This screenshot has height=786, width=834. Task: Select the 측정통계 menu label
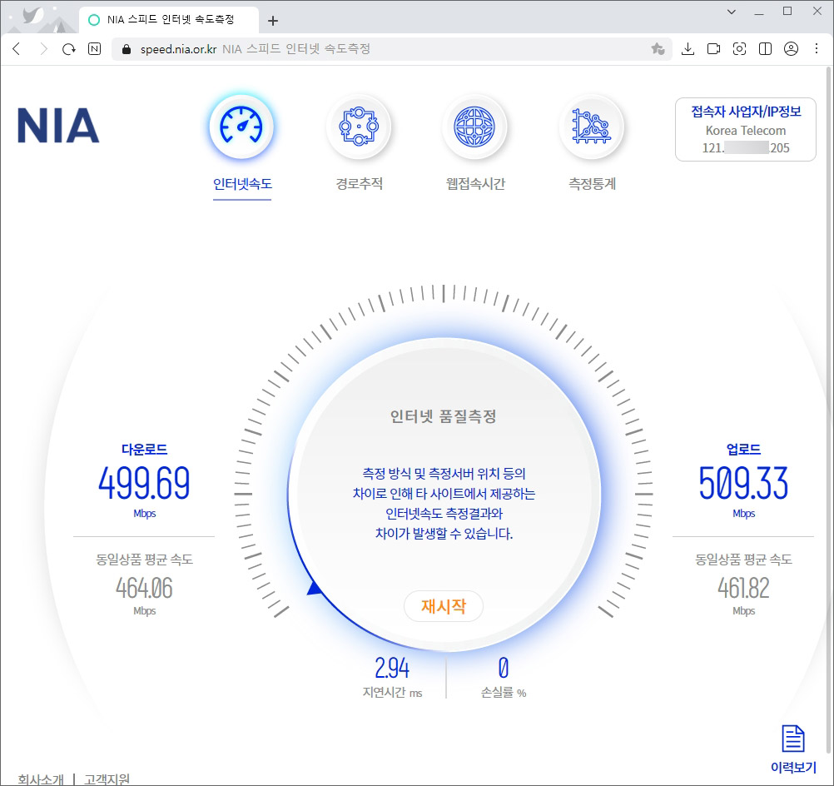[x=592, y=184]
